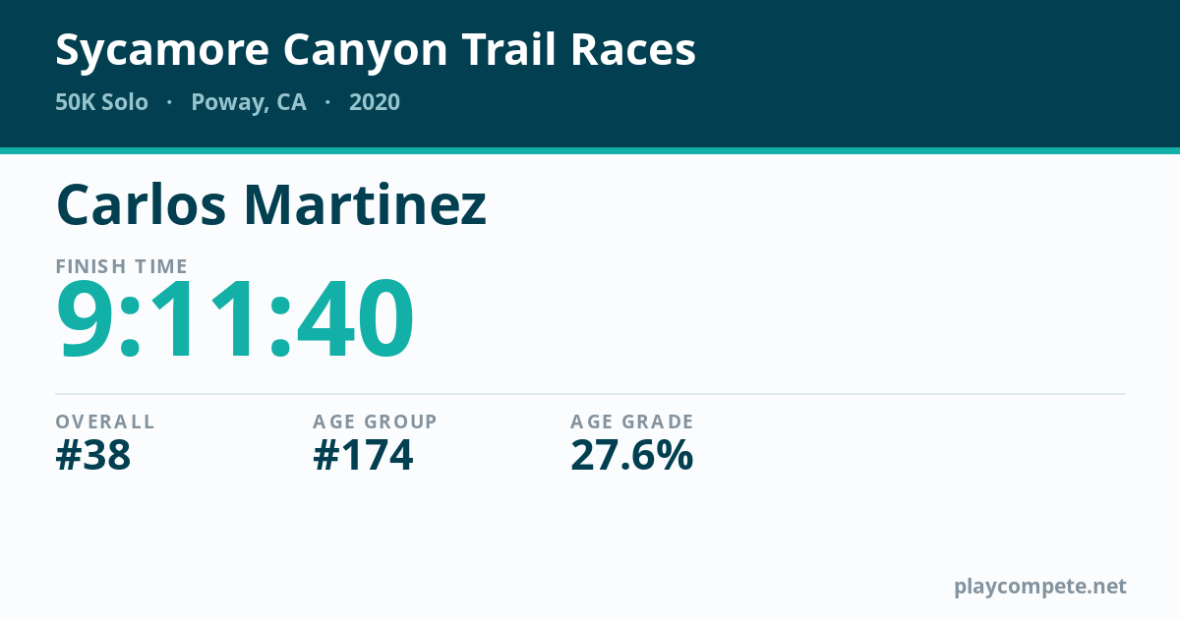Viewport: 1180px width, 619px height.
Task: Click the word Races in title
Action: point(632,51)
